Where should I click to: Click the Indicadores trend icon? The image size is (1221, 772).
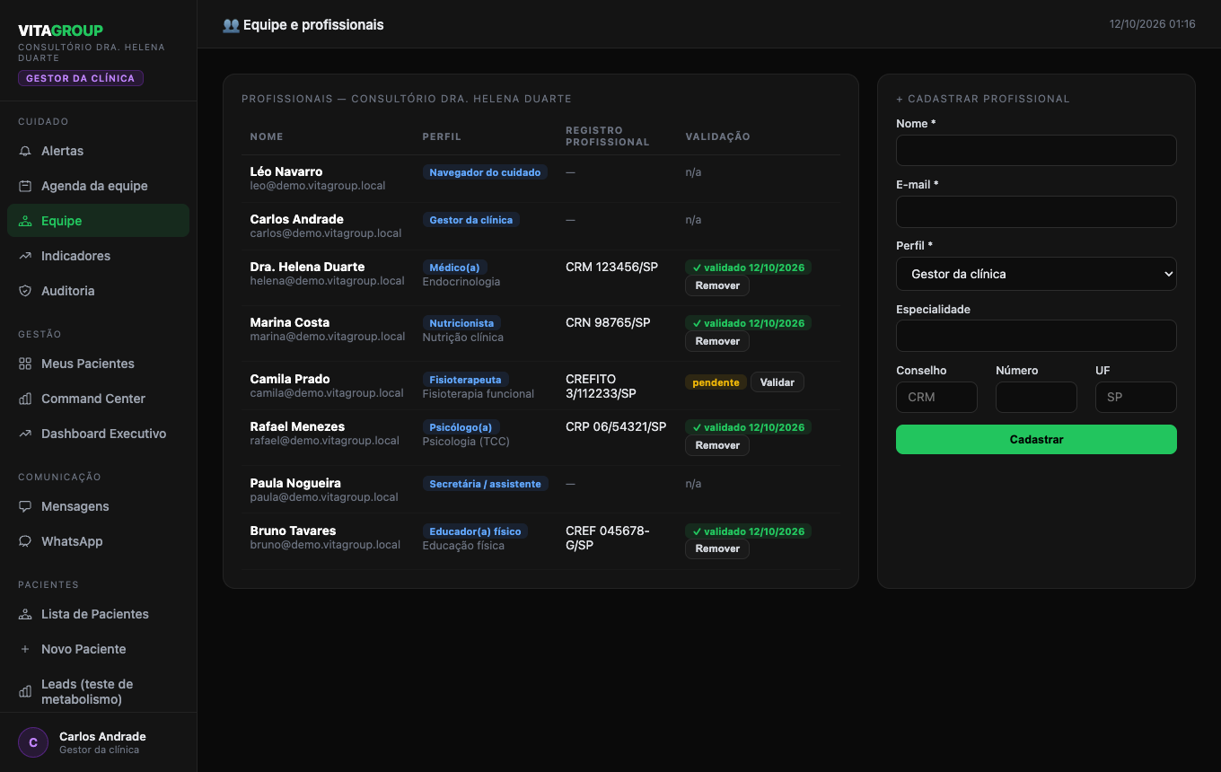(25, 256)
